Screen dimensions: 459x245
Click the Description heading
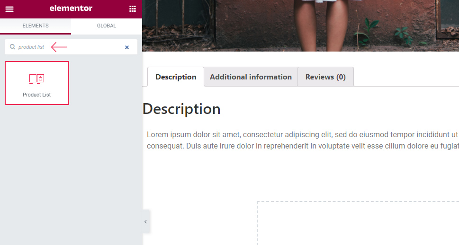tap(181, 109)
